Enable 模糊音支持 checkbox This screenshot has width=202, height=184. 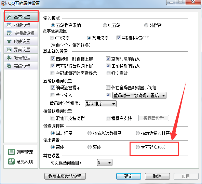(108, 118)
